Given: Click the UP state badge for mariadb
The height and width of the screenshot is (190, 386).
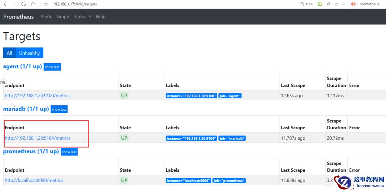Looking at the screenshot, I should coord(124,138).
